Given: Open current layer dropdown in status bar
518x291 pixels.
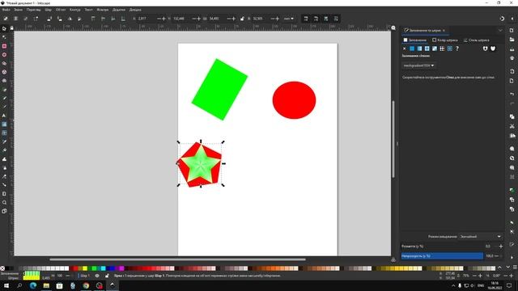Looking at the screenshot, I should (x=84, y=276).
